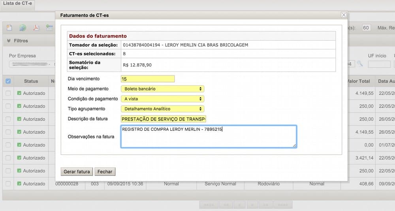Check the row with 250,00 dated 26/05
The width and height of the screenshot is (395, 211).
pyautogui.click(x=8, y=119)
